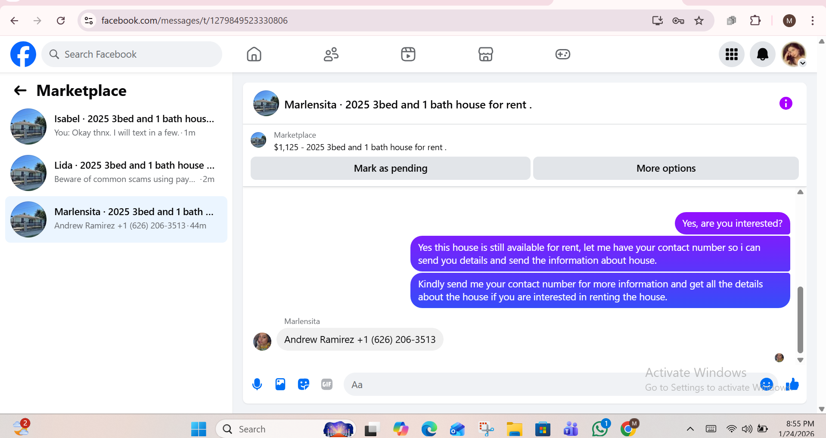
Task: Click the chat scroll down arrow
Action: [x=800, y=360]
